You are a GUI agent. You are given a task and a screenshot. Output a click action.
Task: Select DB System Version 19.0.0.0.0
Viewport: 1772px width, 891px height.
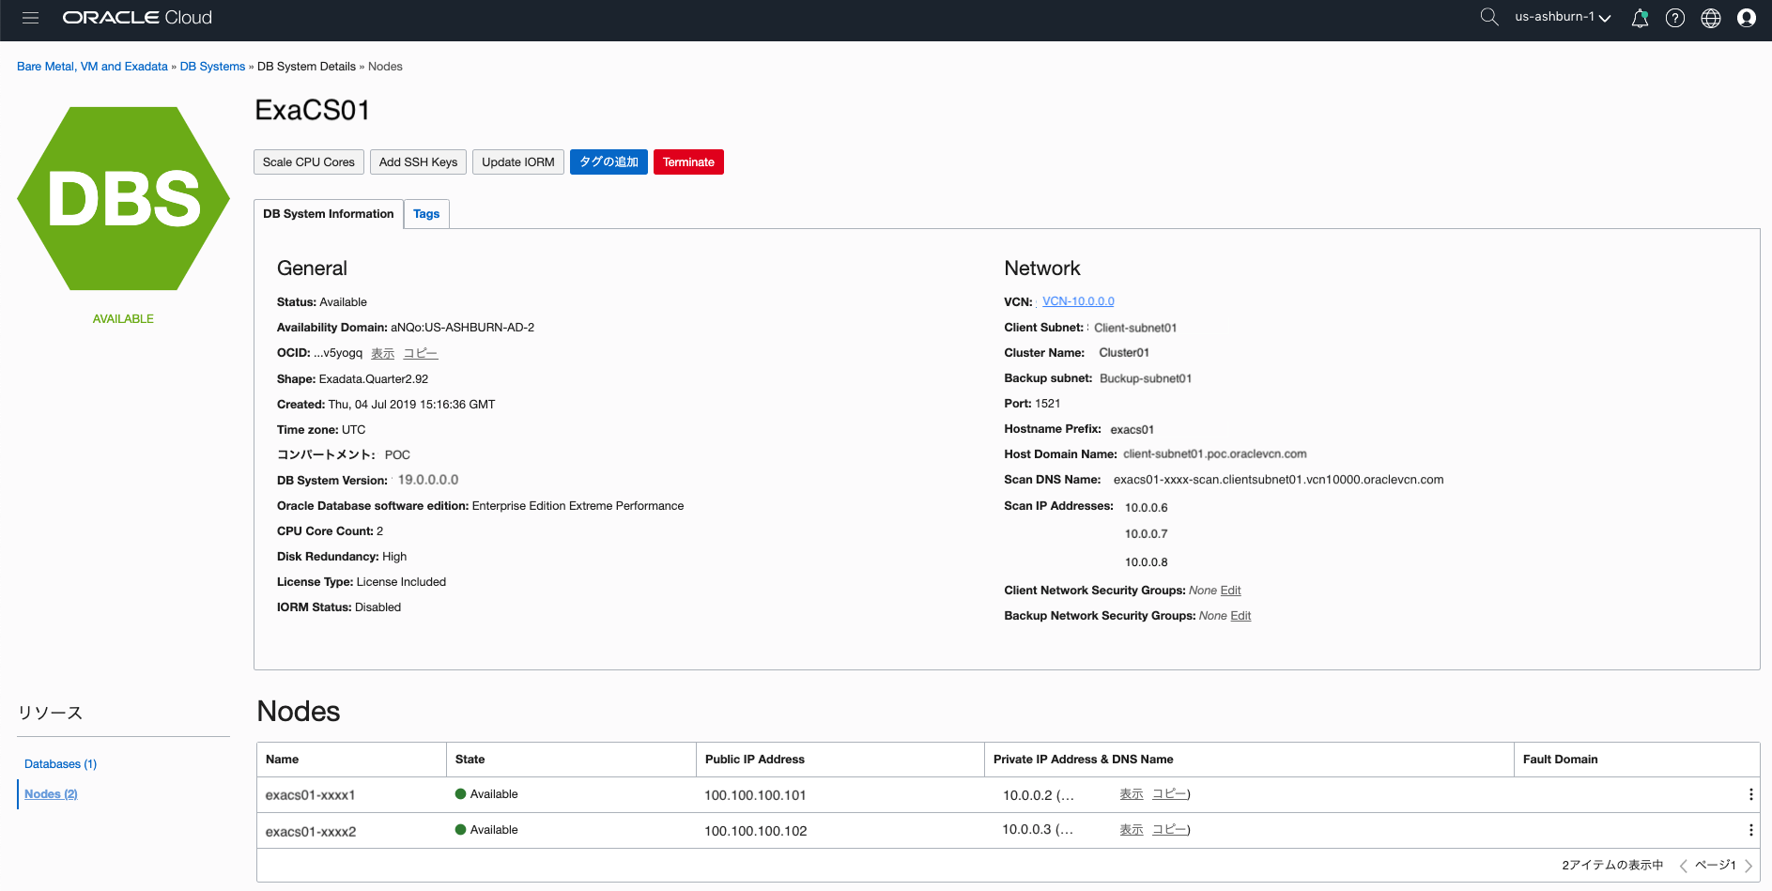pos(428,480)
